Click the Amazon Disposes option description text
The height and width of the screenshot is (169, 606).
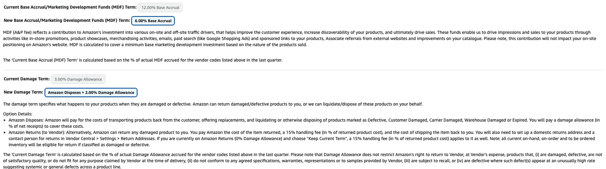[x=304, y=123]
